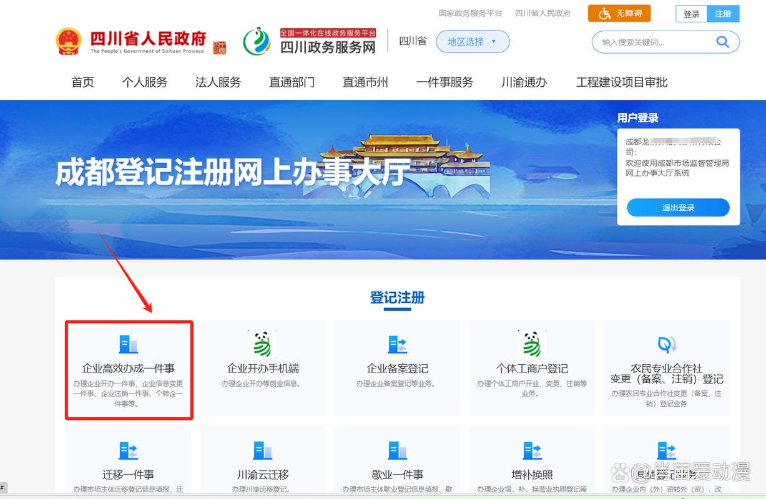The width and height of the screenshot is (766, 499).
Task: Click the 企业高效办成一件事 building icon
Action: 128,344
